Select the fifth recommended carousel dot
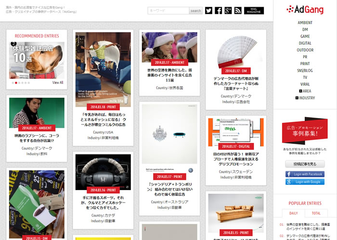 click(26, 83)
